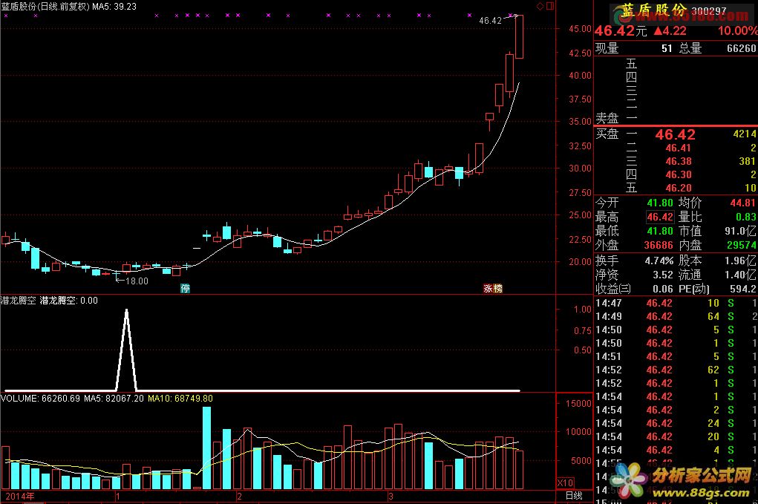Click the bid-two price 46.41

(679, 148)
